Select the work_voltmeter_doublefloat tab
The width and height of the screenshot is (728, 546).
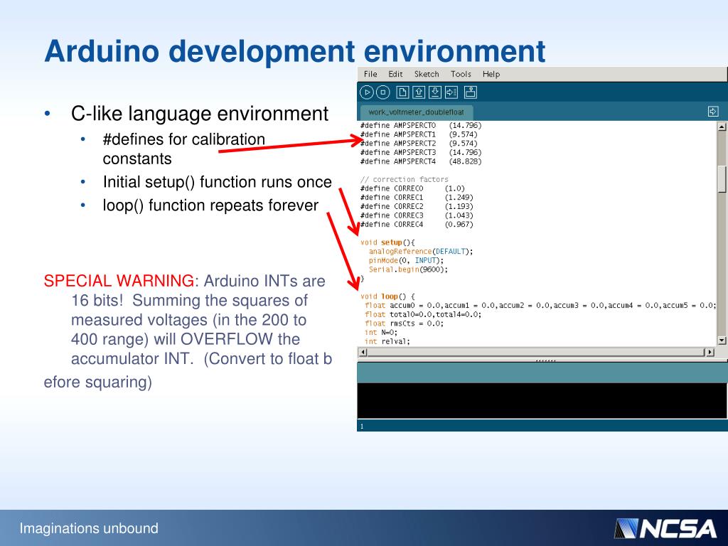pos(417,112)
